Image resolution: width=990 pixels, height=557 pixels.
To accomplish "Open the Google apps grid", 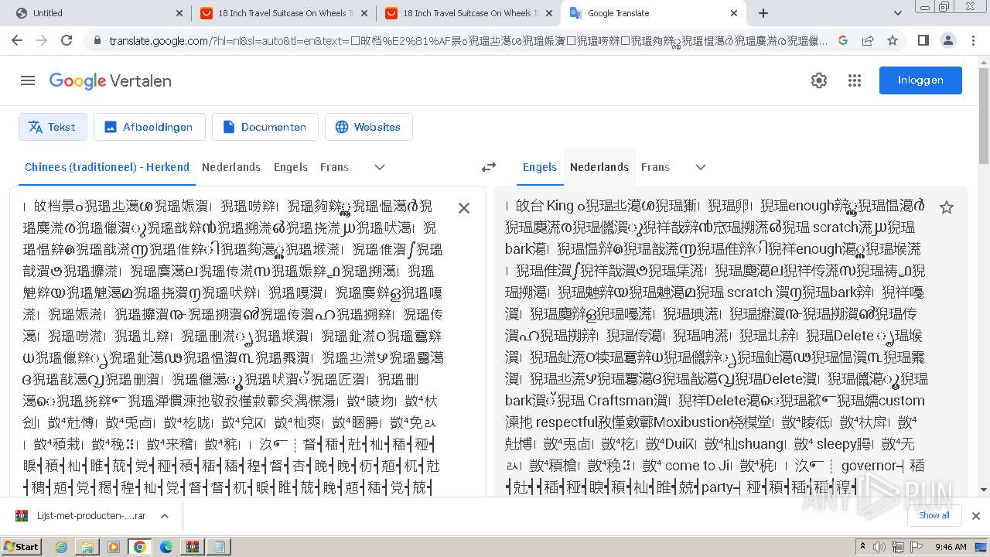I will [x=855, y=80].
